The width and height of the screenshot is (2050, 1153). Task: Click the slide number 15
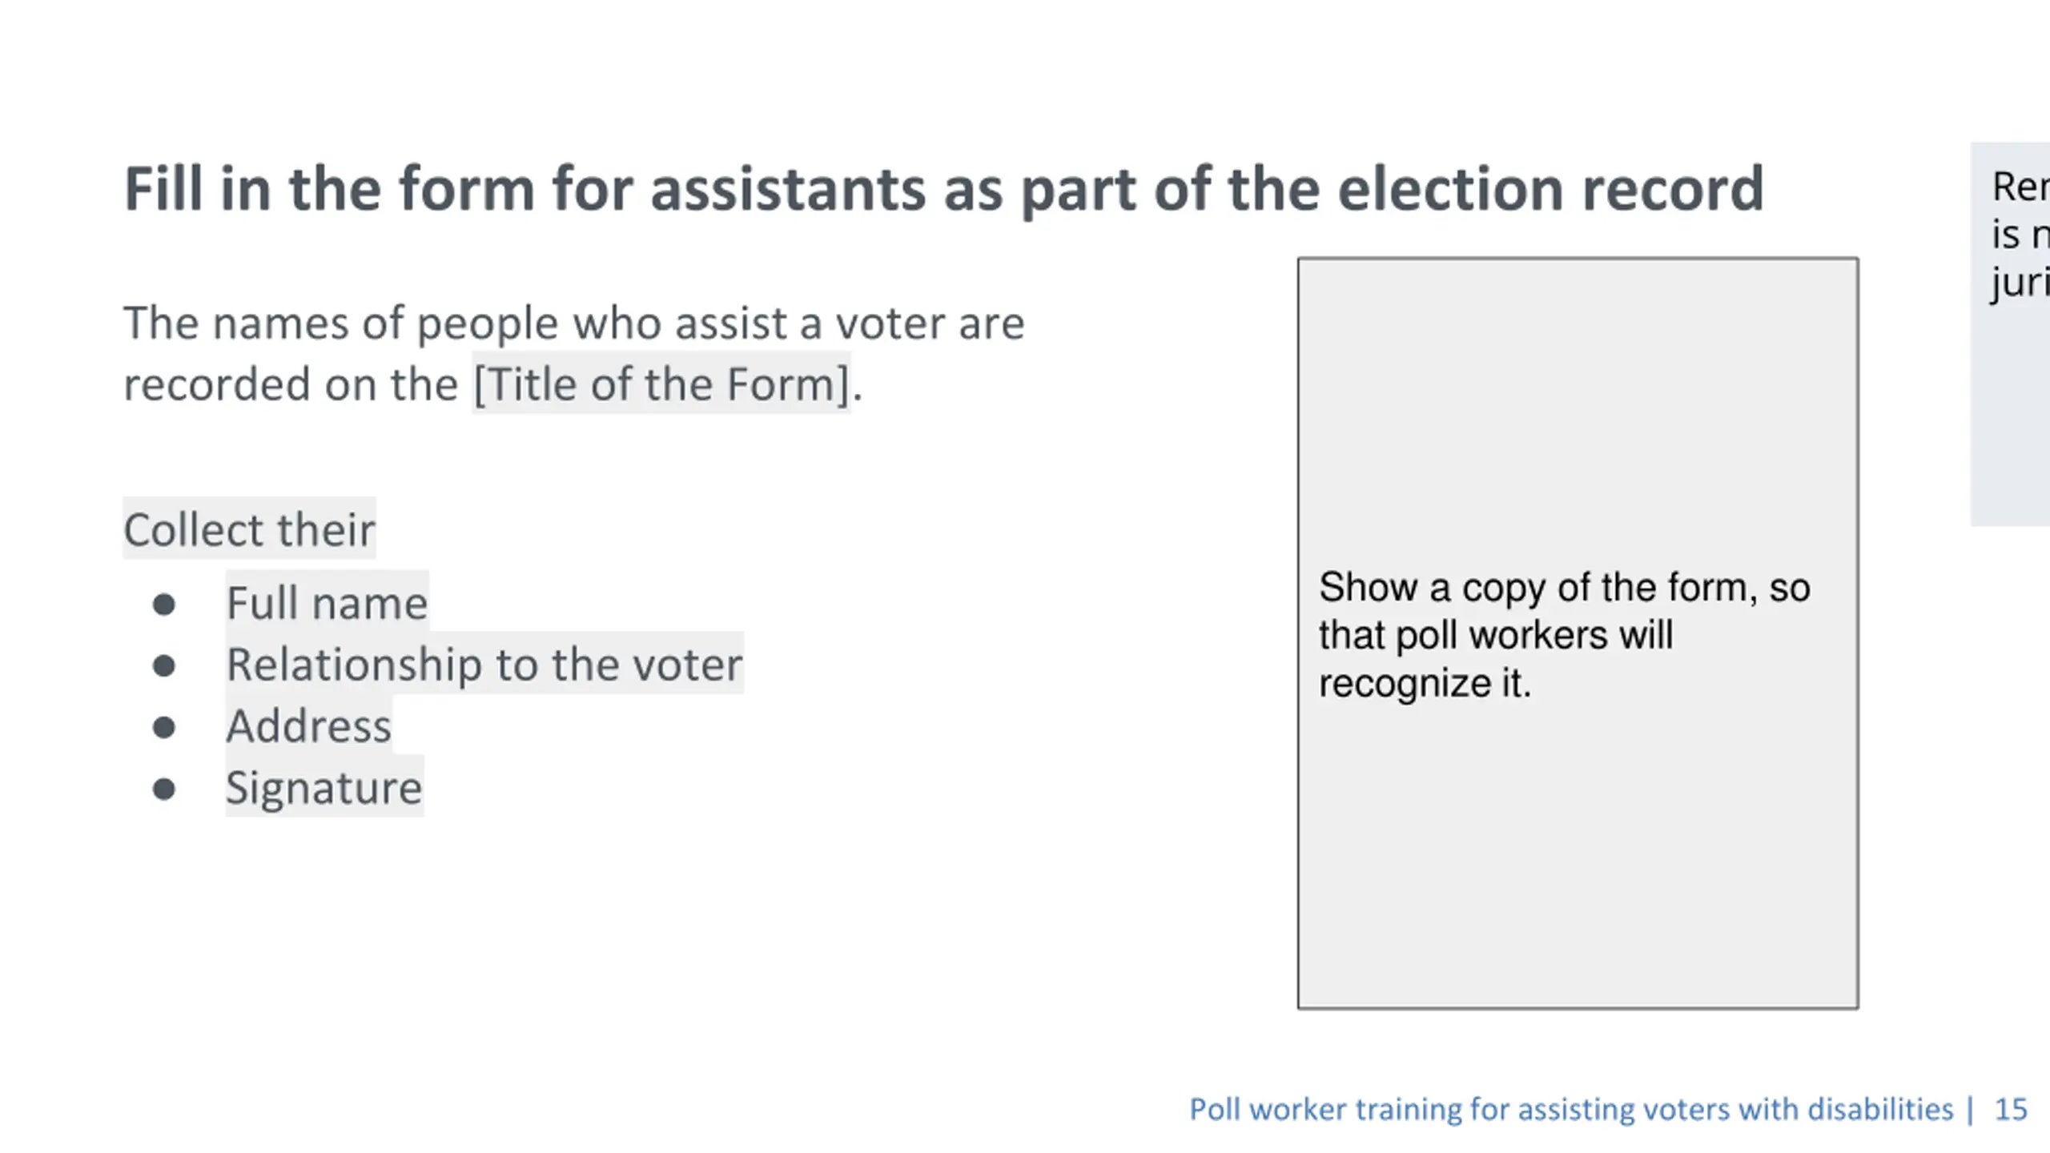click(x=2011, y=1109)
